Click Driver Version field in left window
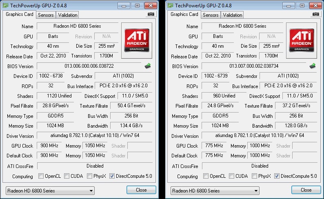 pos(95,135)
